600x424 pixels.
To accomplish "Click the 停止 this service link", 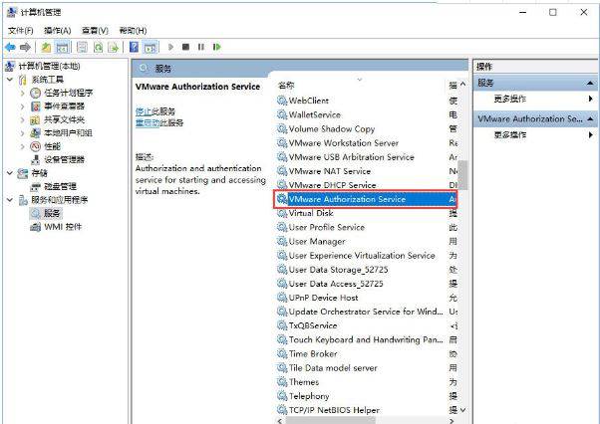I will [144, 111].
